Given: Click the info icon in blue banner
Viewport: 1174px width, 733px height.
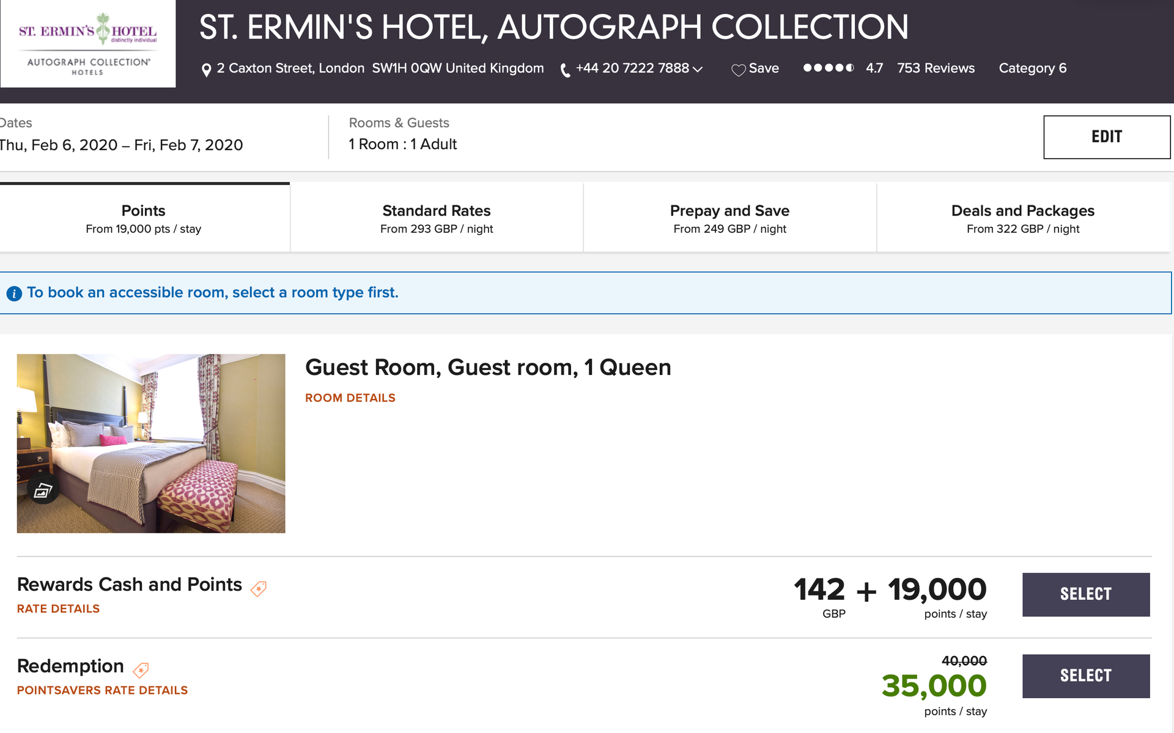Looking at the screenshot, I should click(x=14, y=293).
